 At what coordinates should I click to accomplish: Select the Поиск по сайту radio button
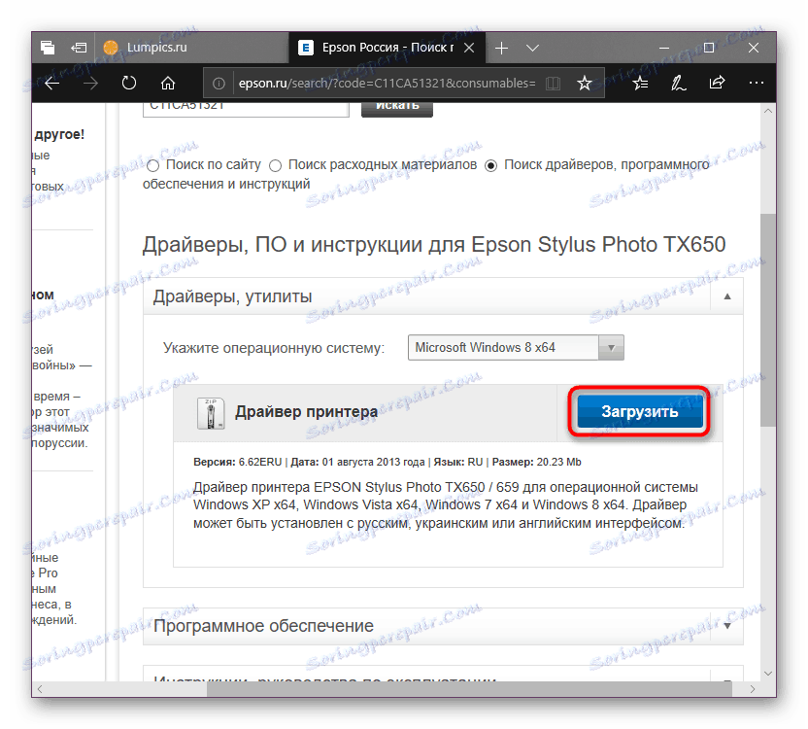tap(152, 165)
